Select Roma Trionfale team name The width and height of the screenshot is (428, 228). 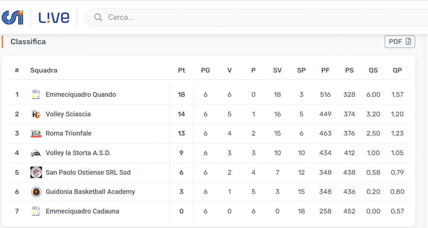point(68,133)
